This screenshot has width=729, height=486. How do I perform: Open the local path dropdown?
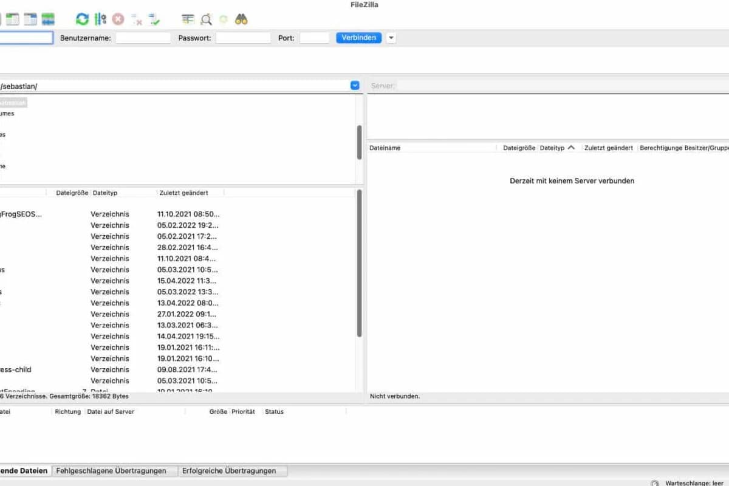[355, 85]
